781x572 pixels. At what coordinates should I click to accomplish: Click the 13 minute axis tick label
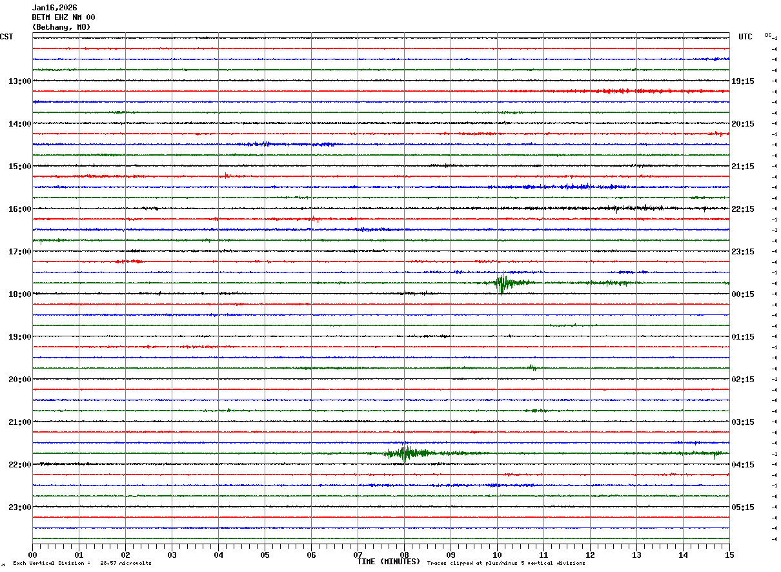pyautogui.click(x=637, y=555)
